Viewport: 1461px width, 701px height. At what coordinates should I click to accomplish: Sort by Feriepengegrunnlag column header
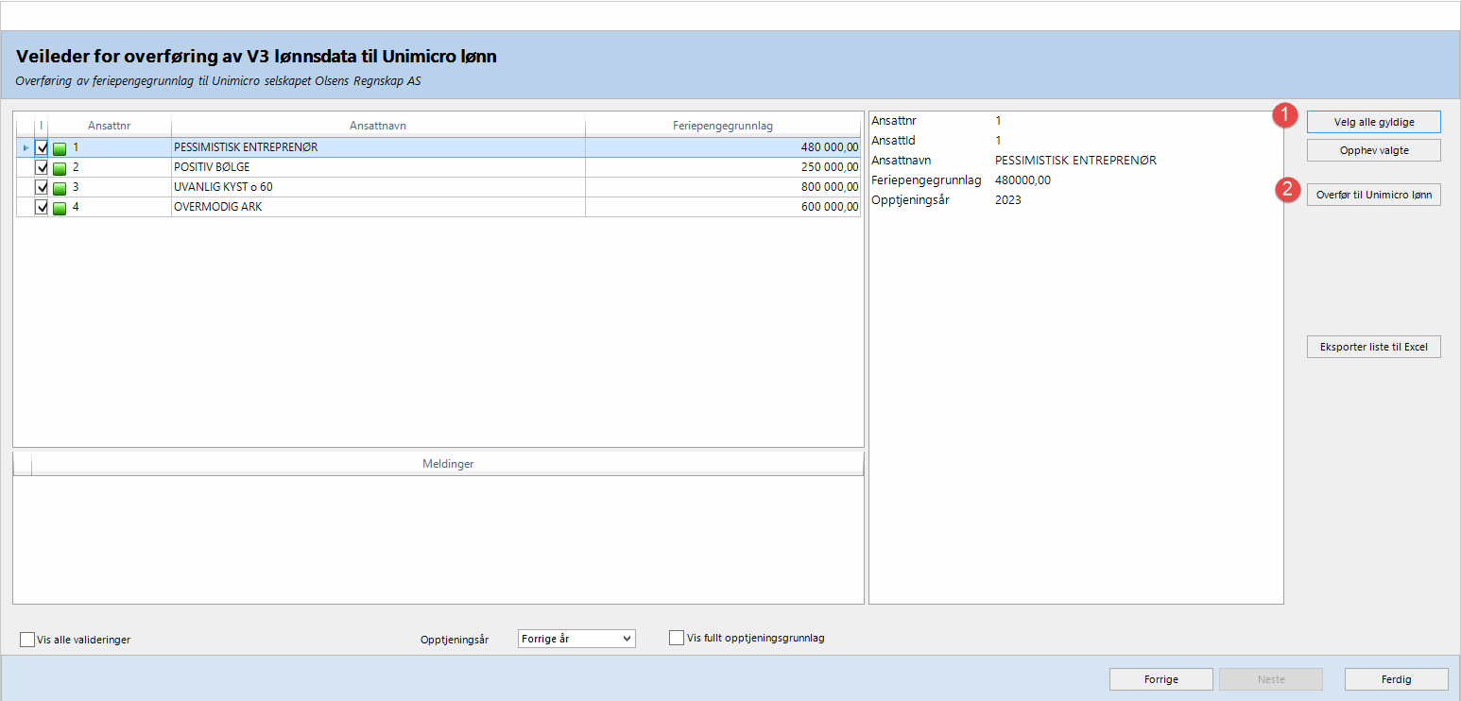pos(723,126)
